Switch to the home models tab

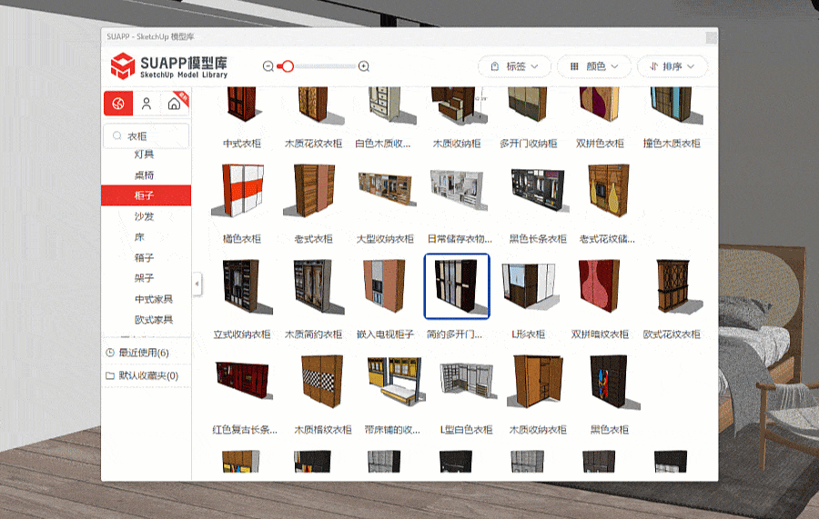(175, 104)
